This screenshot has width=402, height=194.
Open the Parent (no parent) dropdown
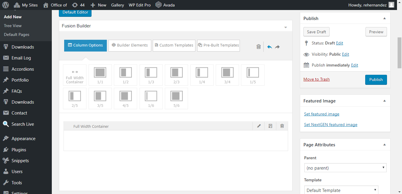pyautogui.click(x=345, y=168)
